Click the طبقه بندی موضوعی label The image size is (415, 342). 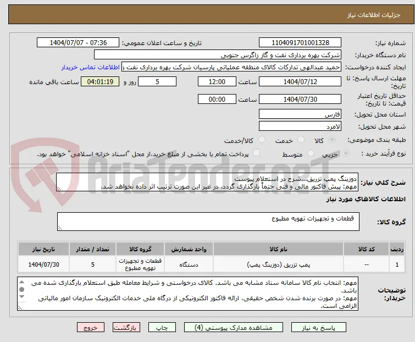[377, 140]
